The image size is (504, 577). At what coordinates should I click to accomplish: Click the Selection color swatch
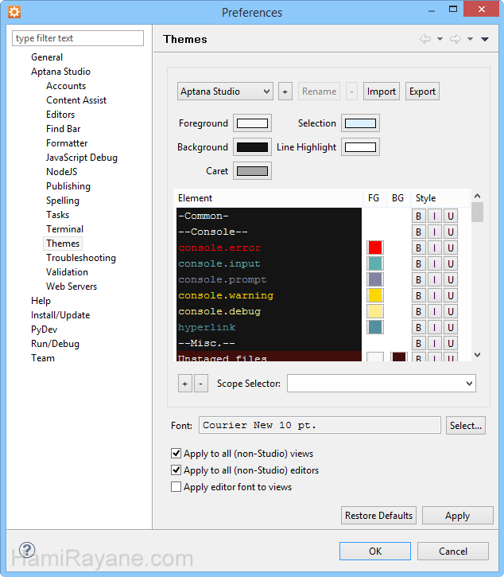click(360, 123)
